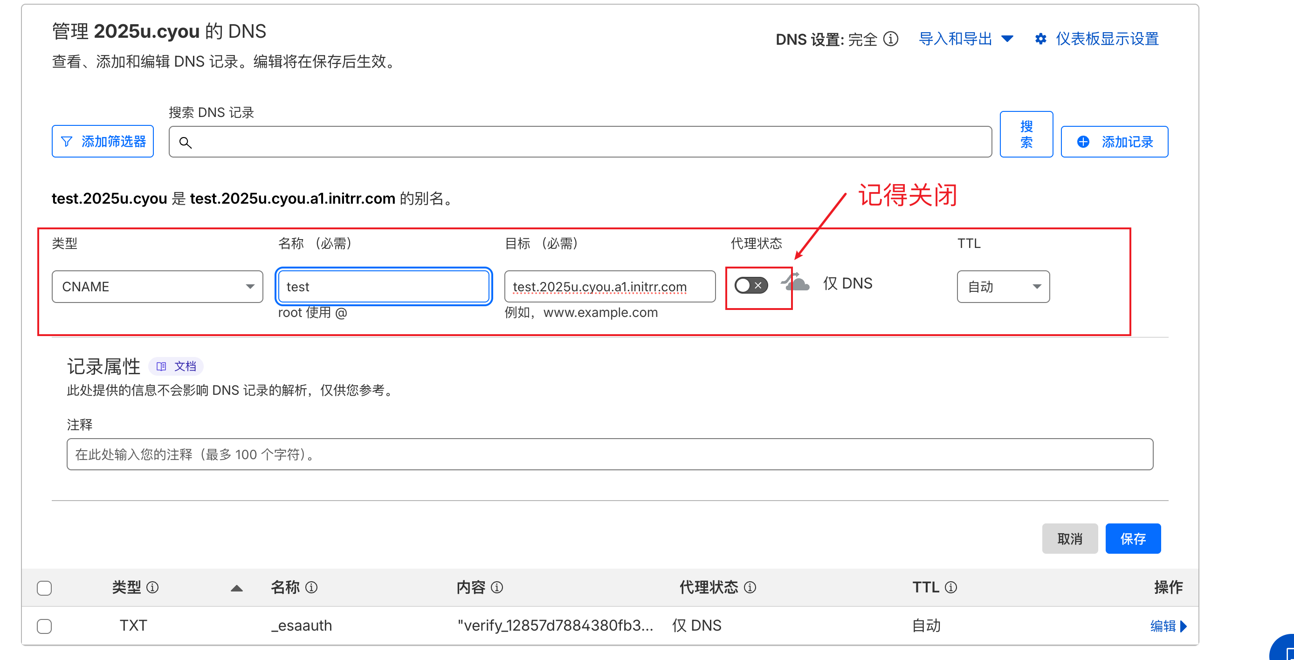1294x660 pixels.
Task: Check the select-all records checkbox in header
Action: (44, 588)
